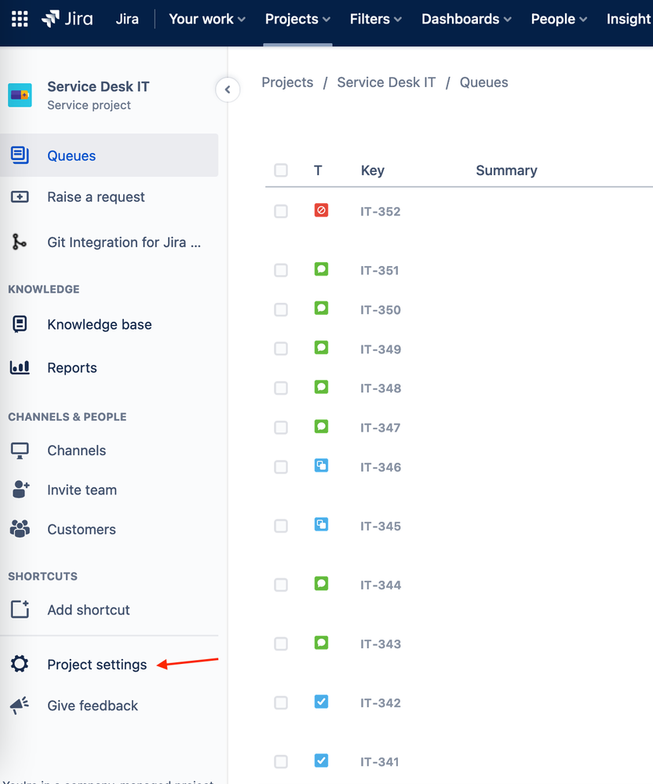Select Queues in the sidebar
This screenshot has height=784, width=653.
109,155
